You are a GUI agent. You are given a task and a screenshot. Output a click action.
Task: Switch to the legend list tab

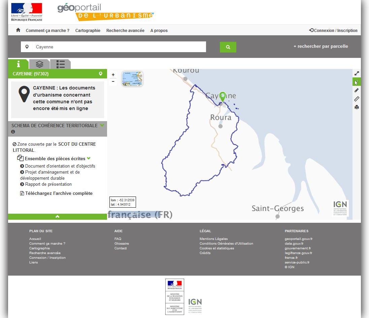[x=61, y=64]
